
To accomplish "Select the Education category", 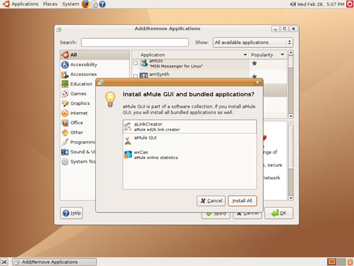I will tap(78, 84).
